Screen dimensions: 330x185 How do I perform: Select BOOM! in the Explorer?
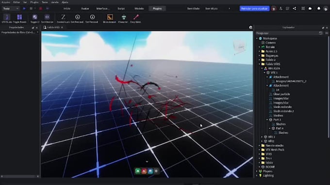270,167
